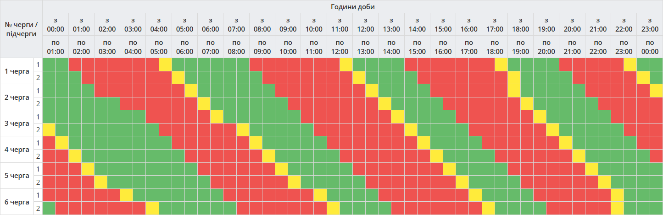Select the 'з 00:00' column header
663x215 pixels.
pyautogui.click(x=56, y=24)
